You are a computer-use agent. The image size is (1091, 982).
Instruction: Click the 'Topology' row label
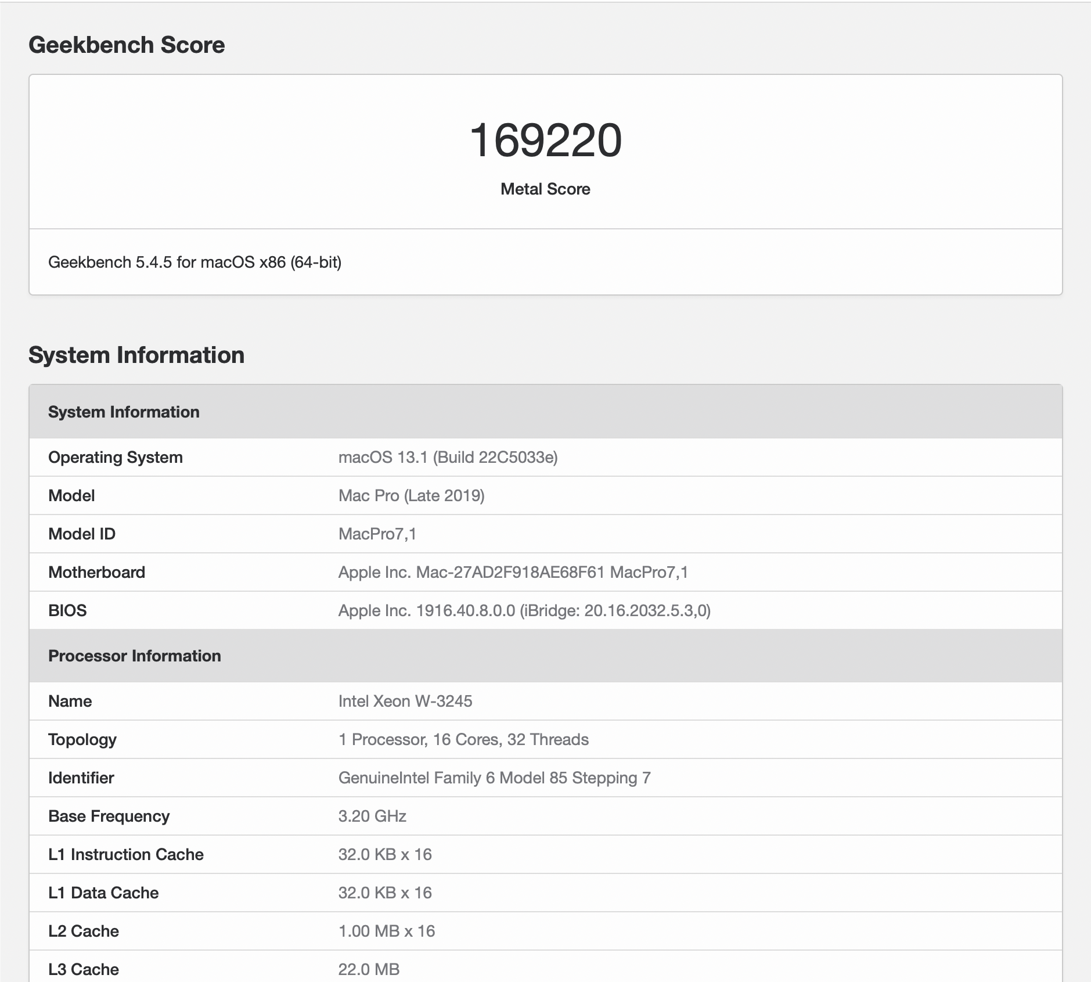[x=82, y=739]
